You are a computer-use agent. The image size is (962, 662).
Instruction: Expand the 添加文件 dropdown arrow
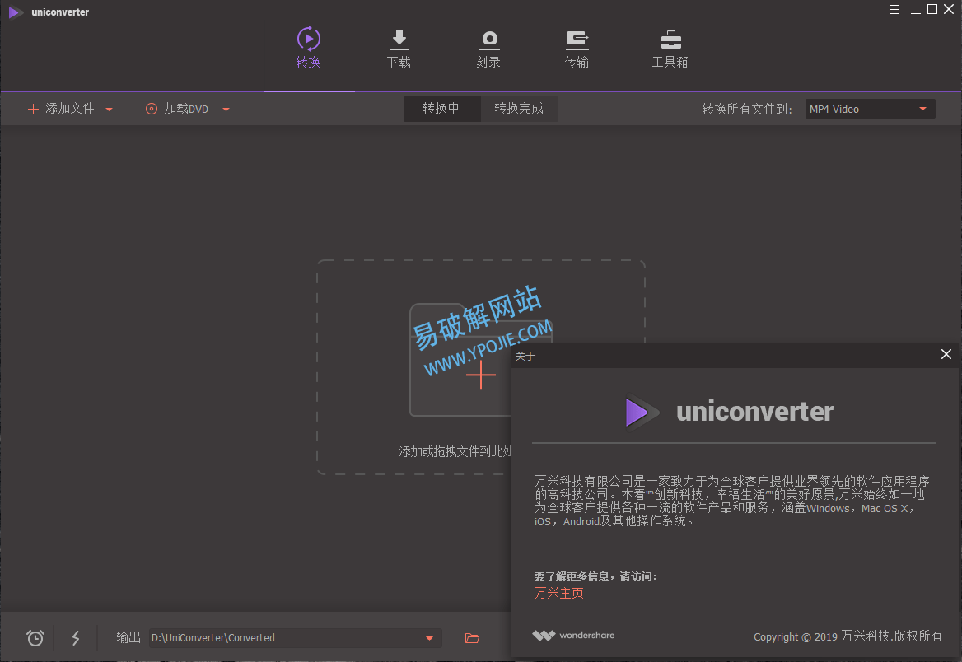tap(110, 110)
